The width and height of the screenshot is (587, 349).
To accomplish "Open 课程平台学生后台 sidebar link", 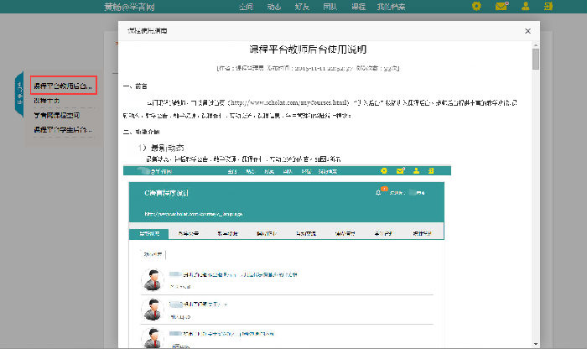I will [x=62, y=130].
